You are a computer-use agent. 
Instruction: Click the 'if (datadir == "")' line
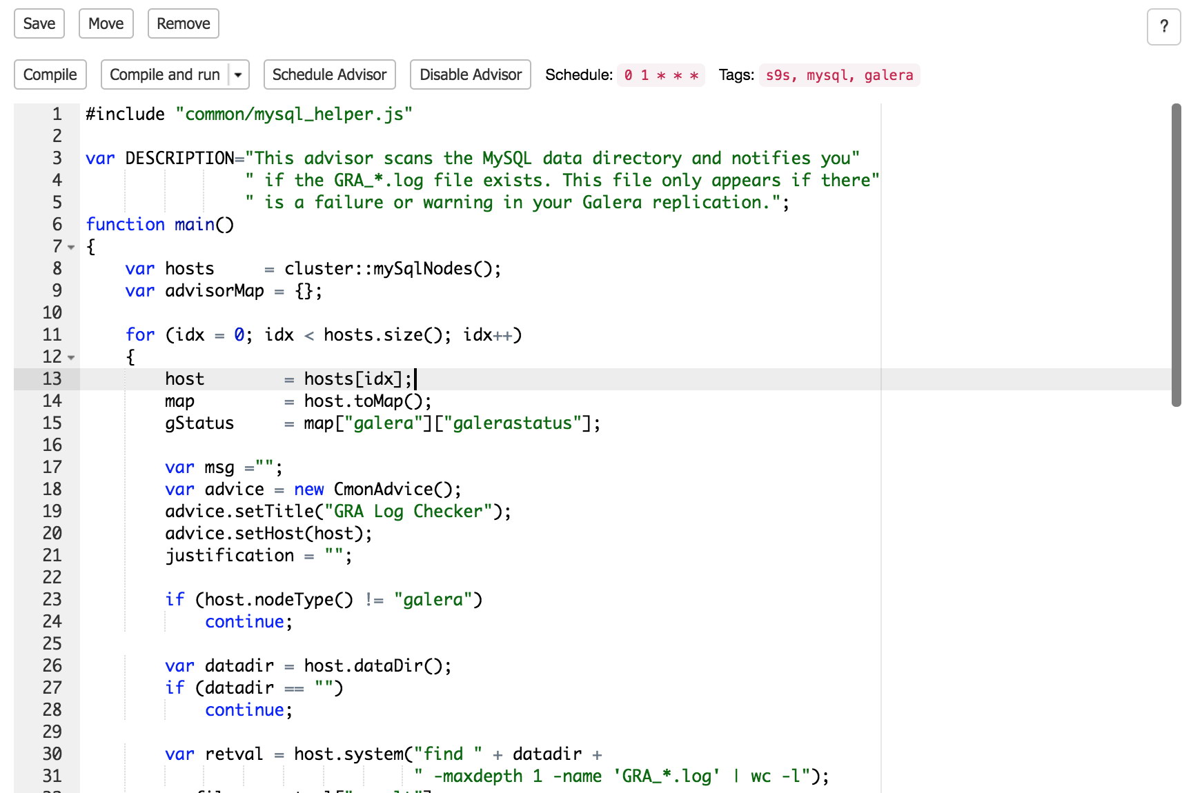[x=254, y=687]
